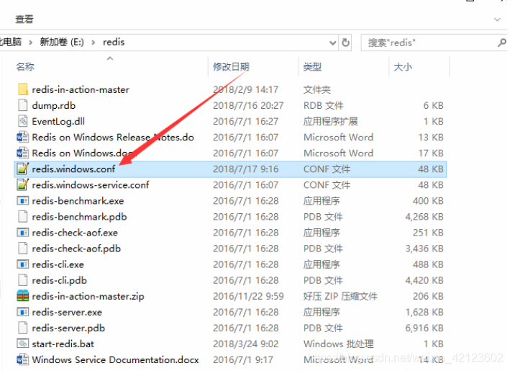Select the start-redis.bat file name

coord(63,344)
